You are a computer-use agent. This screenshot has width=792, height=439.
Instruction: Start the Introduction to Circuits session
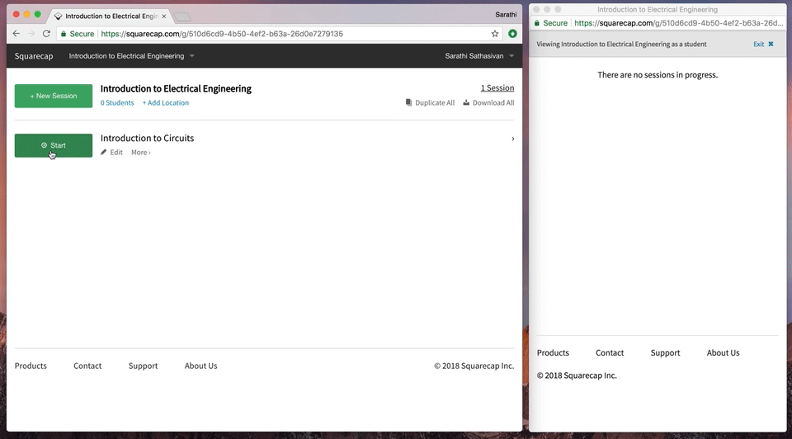coord(54,145)
